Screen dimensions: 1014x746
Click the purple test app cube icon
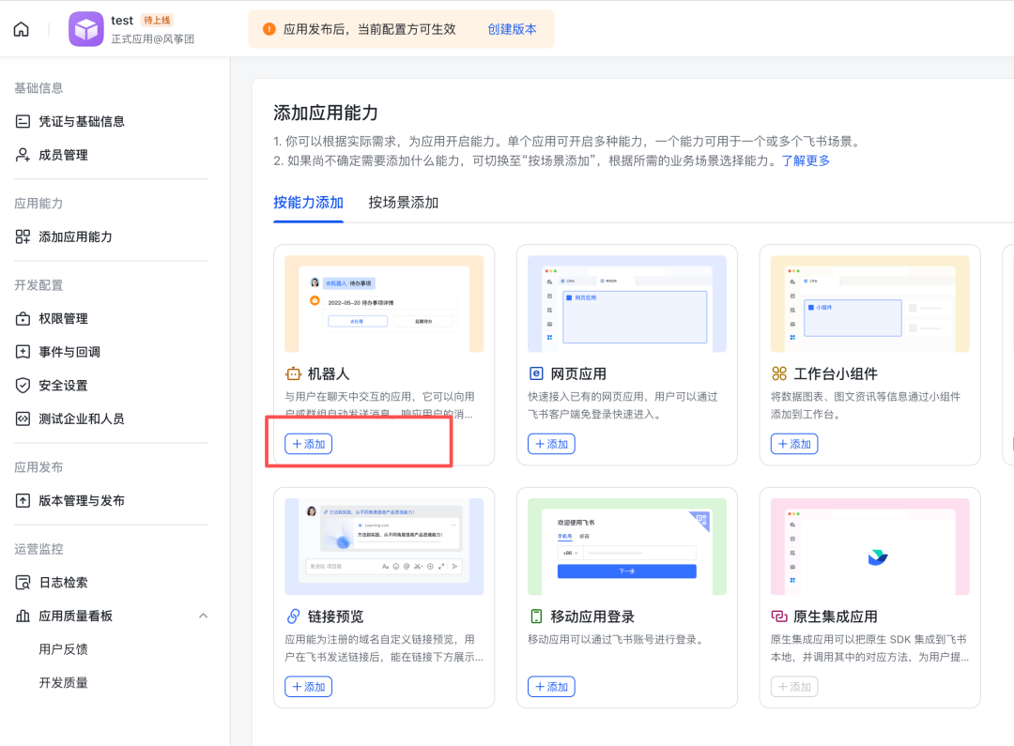click(86, 29)
